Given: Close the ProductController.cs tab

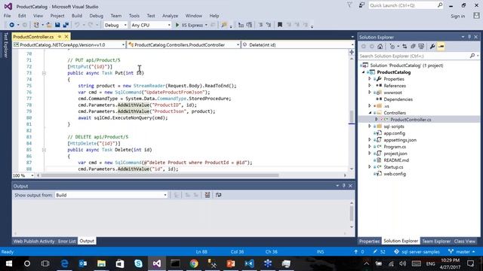Looking at the screenshot, I should 66,37.
